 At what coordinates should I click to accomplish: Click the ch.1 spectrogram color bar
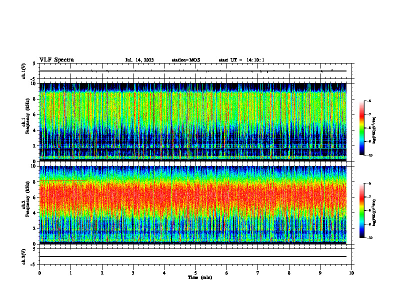click(x=361, y=128)
